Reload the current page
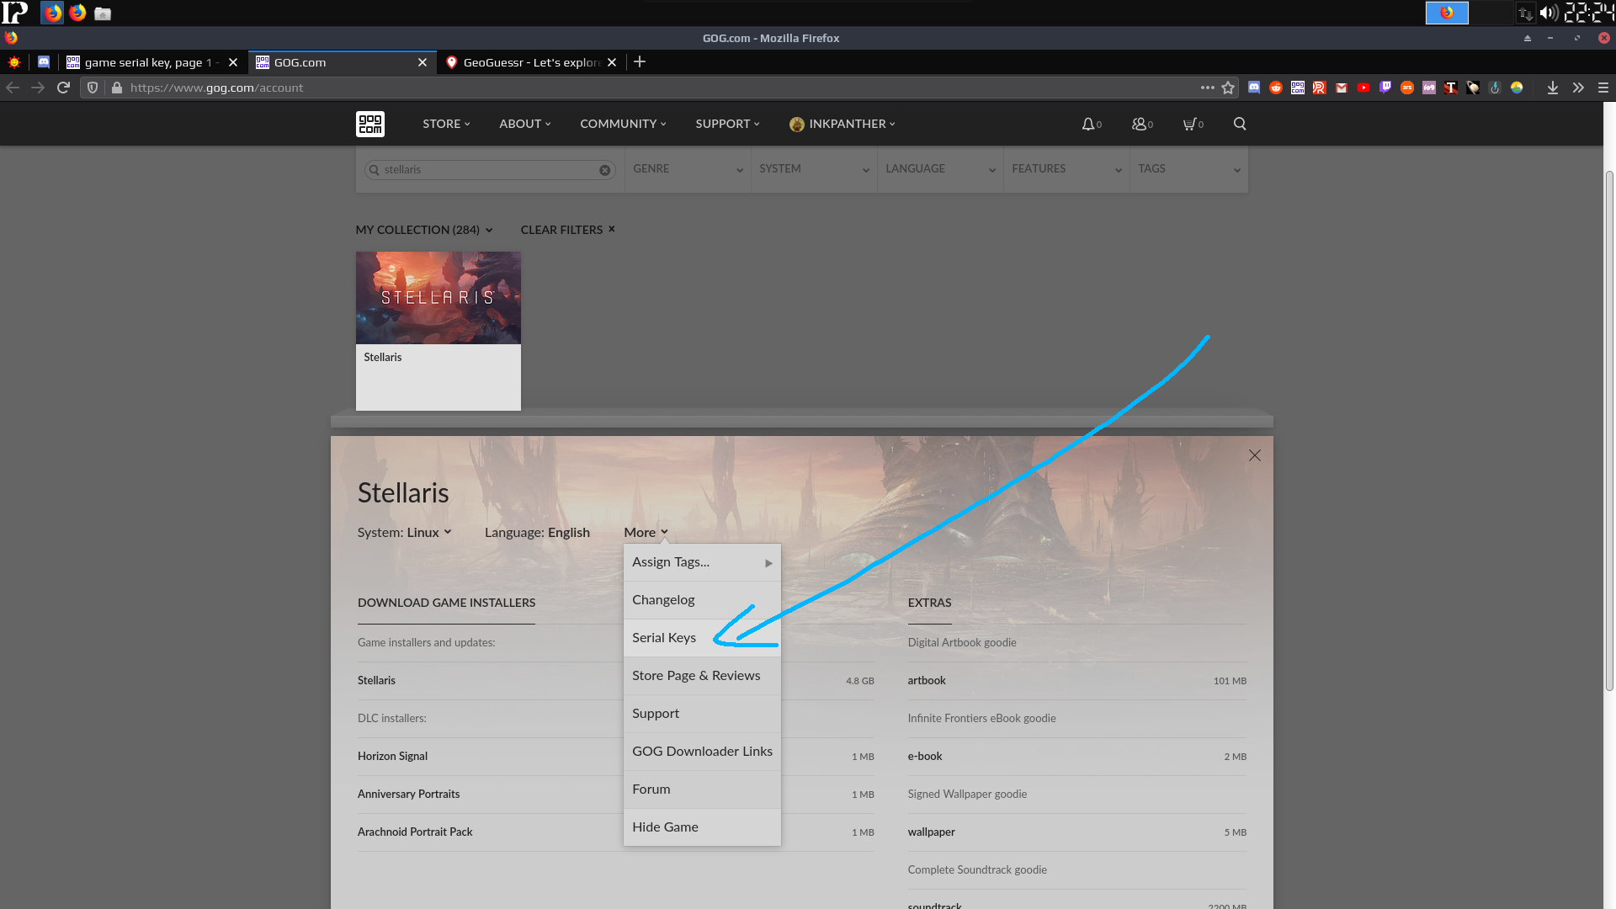 [x=63, y=88]
